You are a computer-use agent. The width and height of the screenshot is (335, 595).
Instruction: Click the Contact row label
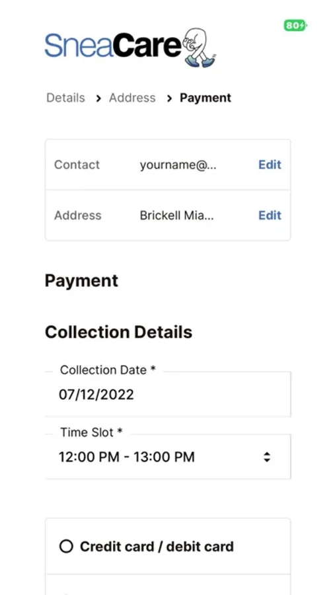77,165
